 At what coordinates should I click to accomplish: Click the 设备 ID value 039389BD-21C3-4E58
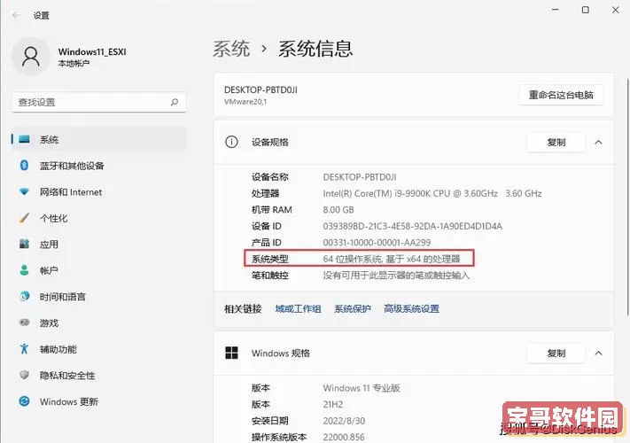click(x=413, y=226)
